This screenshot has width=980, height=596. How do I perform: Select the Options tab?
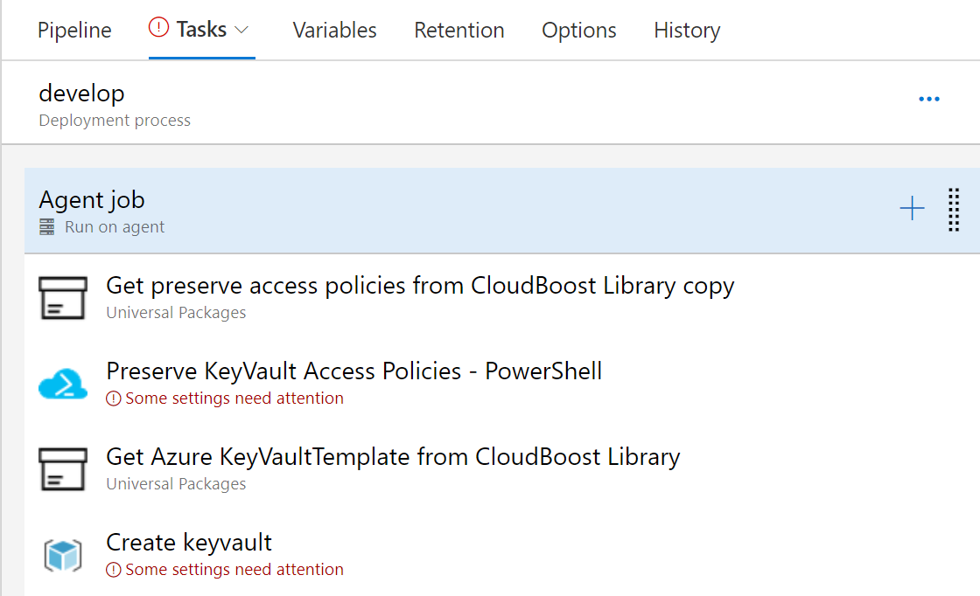[579, 31]
